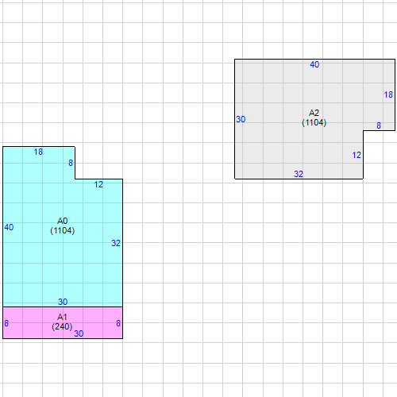
Task: Click the 8 dimension on area A0's notch
Action: pos(71,163)
